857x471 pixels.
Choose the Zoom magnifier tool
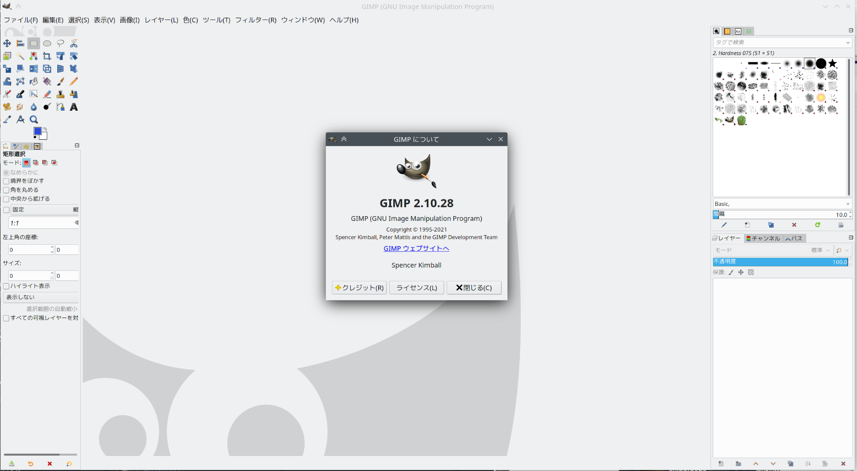[x=34, y=120]
